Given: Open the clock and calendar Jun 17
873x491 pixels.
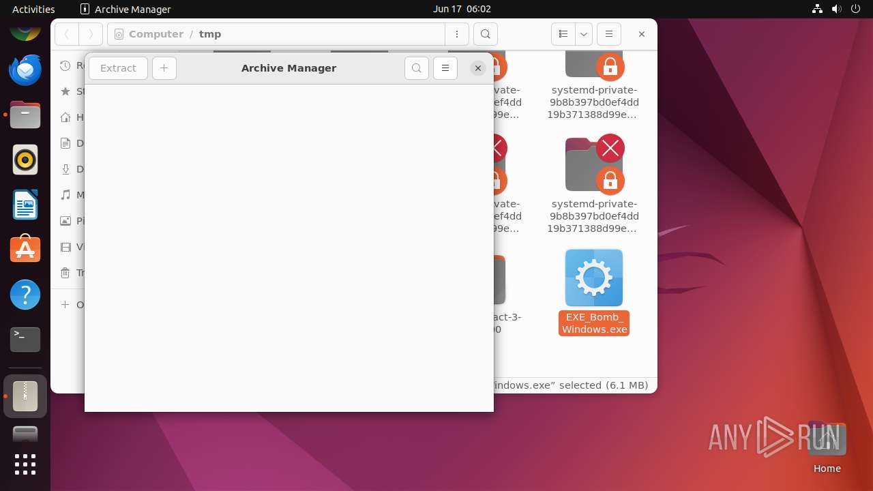Looking at the screenshot, I should click(462, 9).
